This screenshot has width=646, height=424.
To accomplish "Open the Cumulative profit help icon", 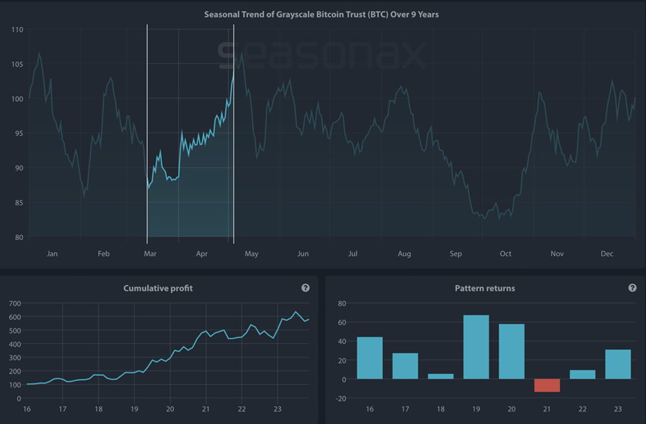I will click(305, 288).
